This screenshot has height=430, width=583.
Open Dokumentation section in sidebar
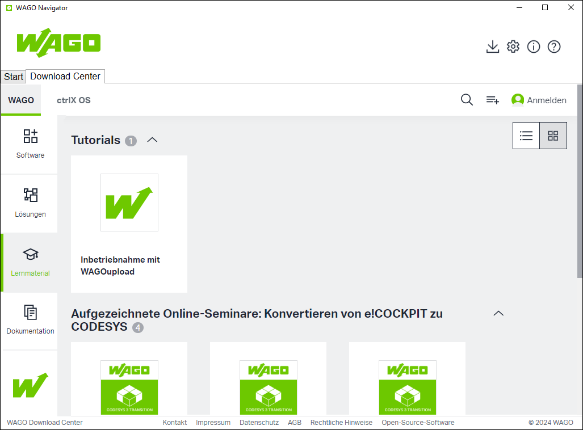click(30, 319)
